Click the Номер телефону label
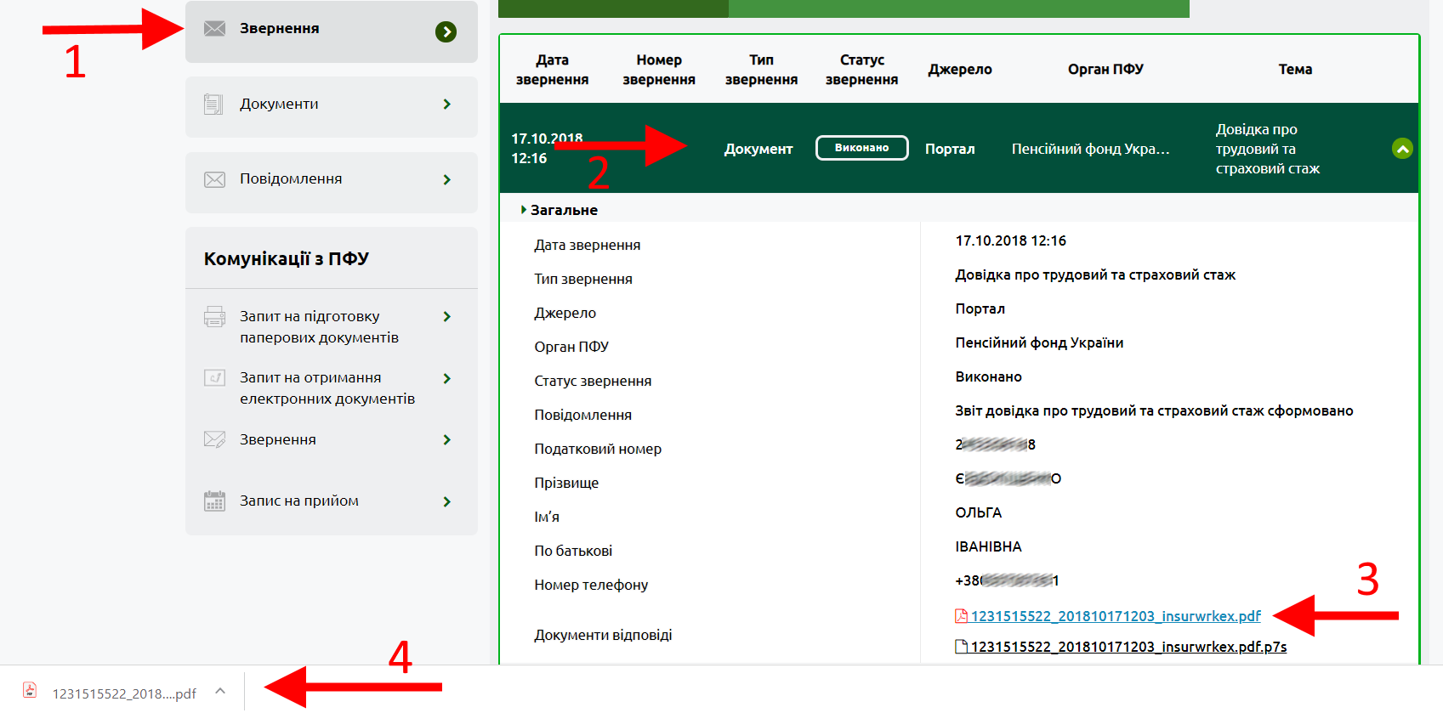Viewport: 1443px width, 713px height. 591,585
